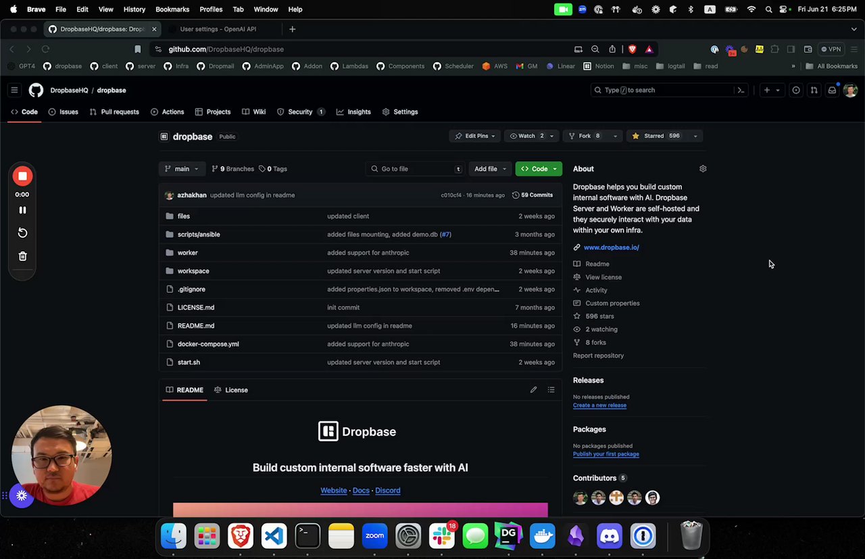Open the GitHub hamburger navigation menu
The height and width of the screenshot is (559, 865).
(x=14, y=90)
